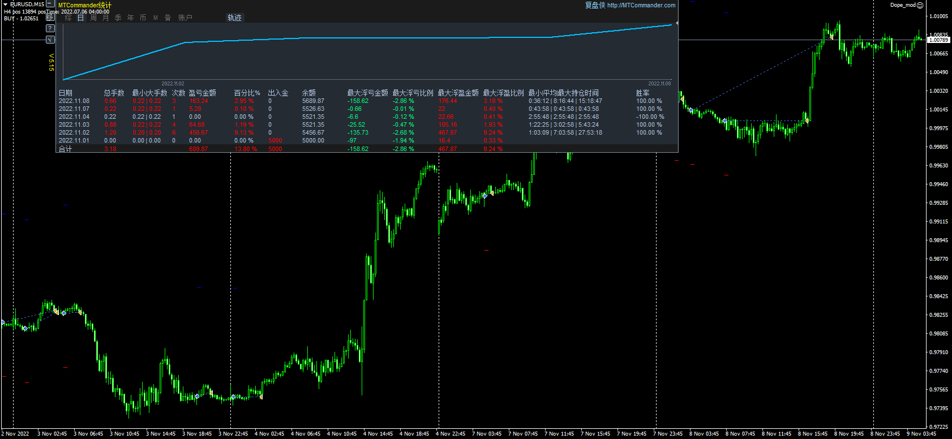Select the 2022.11.02 statistics row
This screenshot has width=952, height=439.
coord(74,132)
